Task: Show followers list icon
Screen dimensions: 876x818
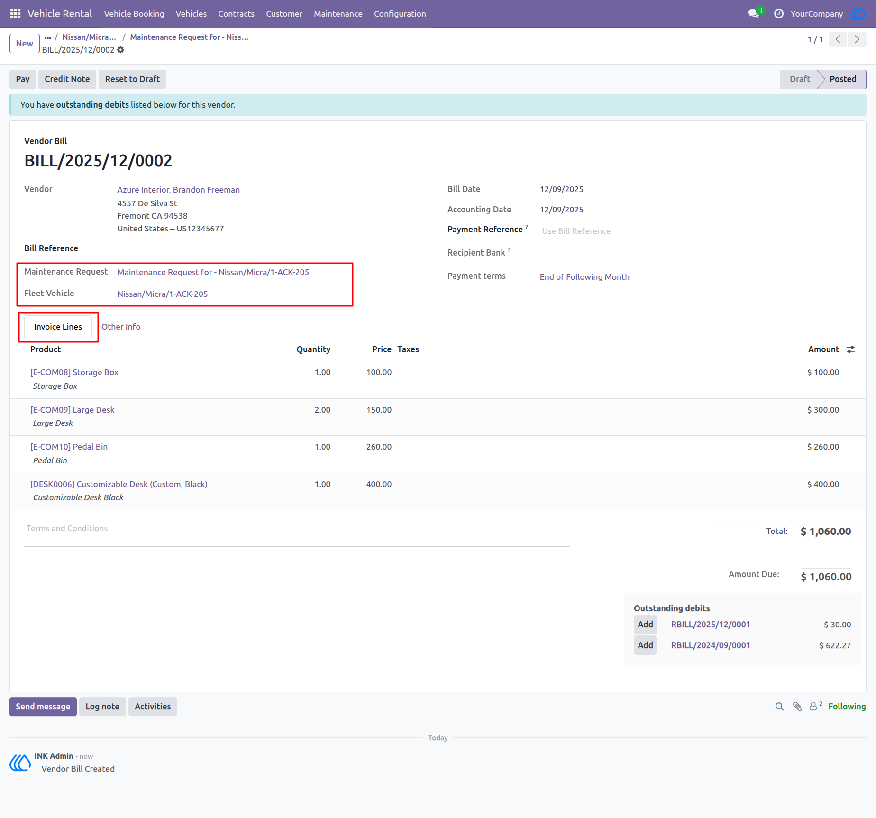Action: (815, 706)
